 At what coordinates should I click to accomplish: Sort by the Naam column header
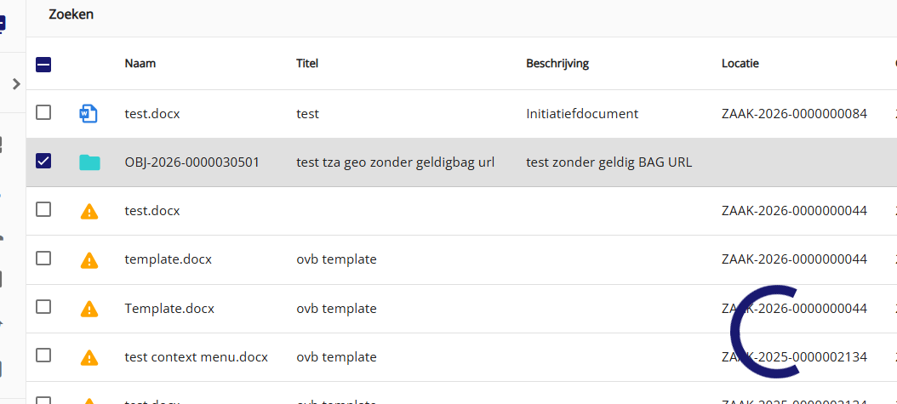click(x=140, y=63)
